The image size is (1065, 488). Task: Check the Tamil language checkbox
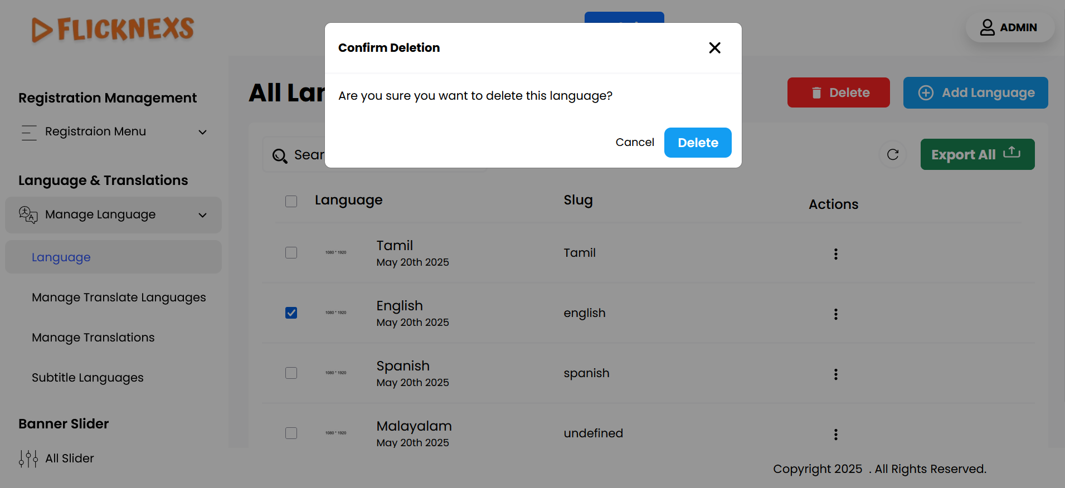coord(291,253)
